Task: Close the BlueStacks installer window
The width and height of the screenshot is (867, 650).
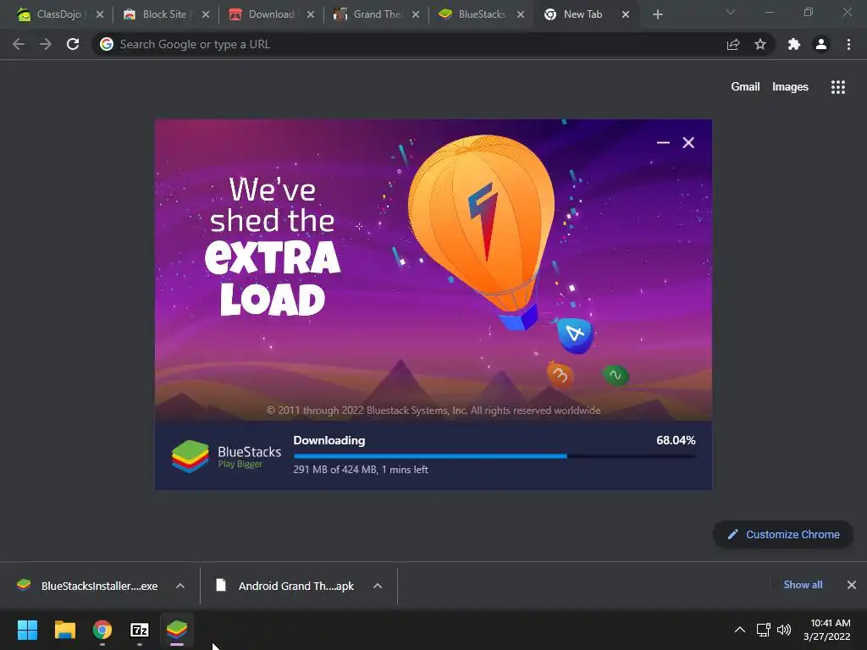Action: [x=688, y=142]
